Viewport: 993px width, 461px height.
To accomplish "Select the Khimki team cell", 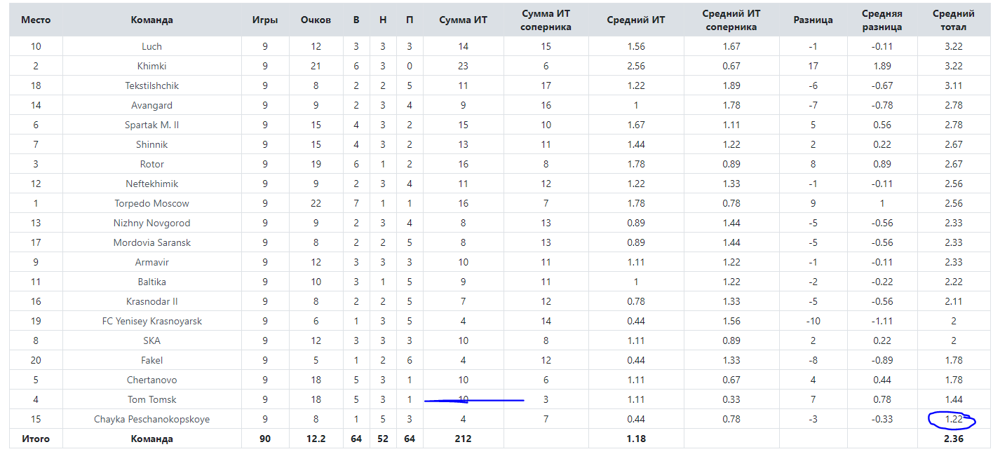I will click(151, 66).
